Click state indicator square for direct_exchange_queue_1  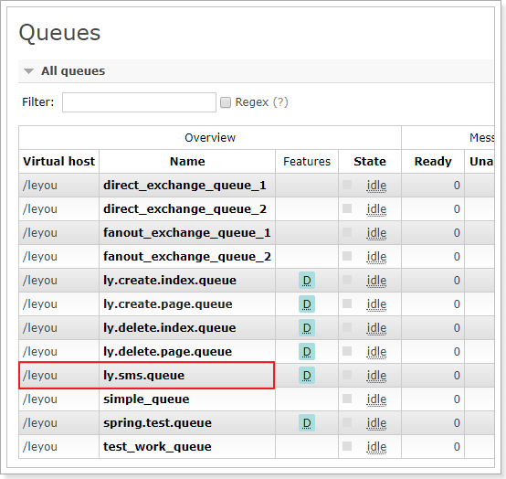347,185
